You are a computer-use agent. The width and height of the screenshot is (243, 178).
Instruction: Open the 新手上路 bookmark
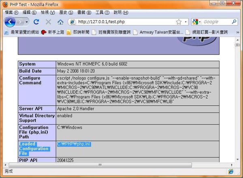52,32
